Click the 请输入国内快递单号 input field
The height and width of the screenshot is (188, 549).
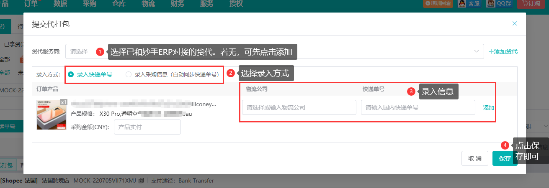(x=418, y=107)
